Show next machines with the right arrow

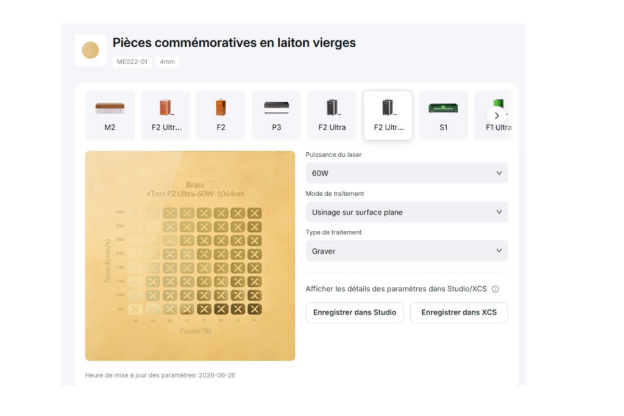(x=497, y=116)
